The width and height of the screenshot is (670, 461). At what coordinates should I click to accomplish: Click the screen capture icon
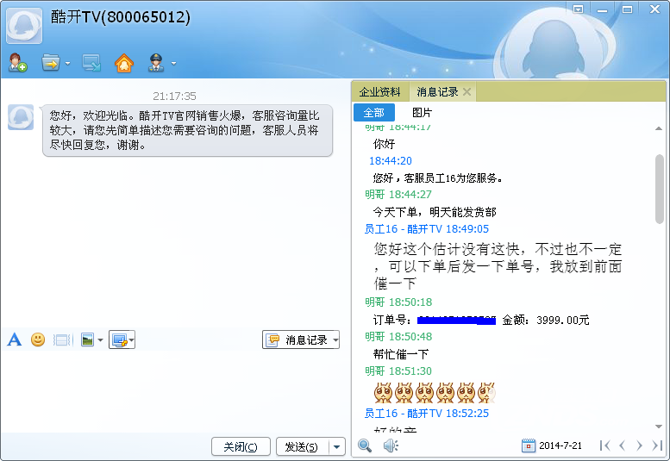pos(119,340)
